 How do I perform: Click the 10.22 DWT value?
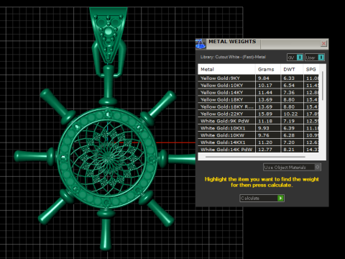(x=290, y=114)
